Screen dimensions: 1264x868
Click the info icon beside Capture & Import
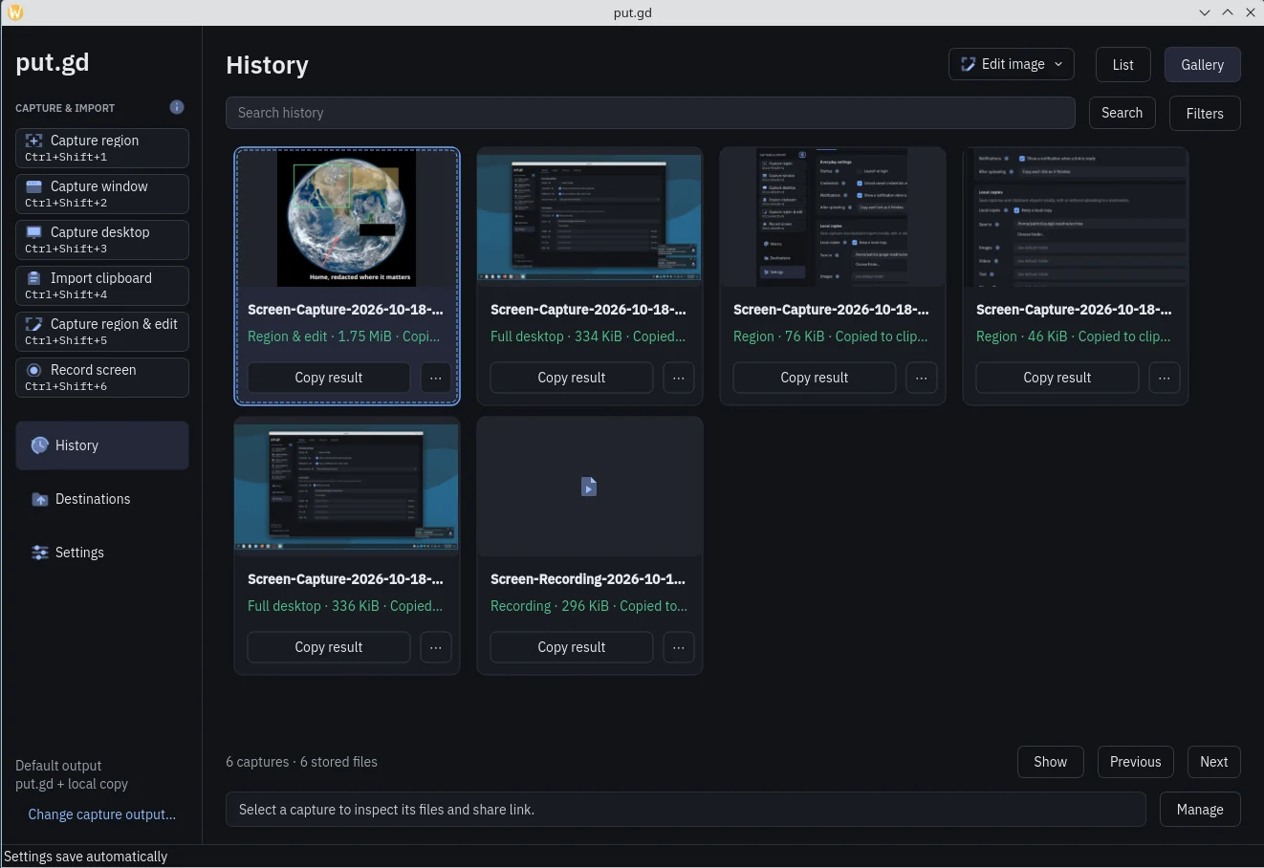click(177, 107)
